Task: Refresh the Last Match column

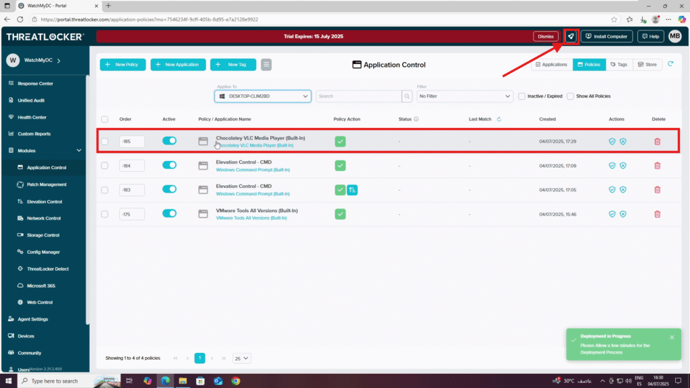Action: click(499, 119)
